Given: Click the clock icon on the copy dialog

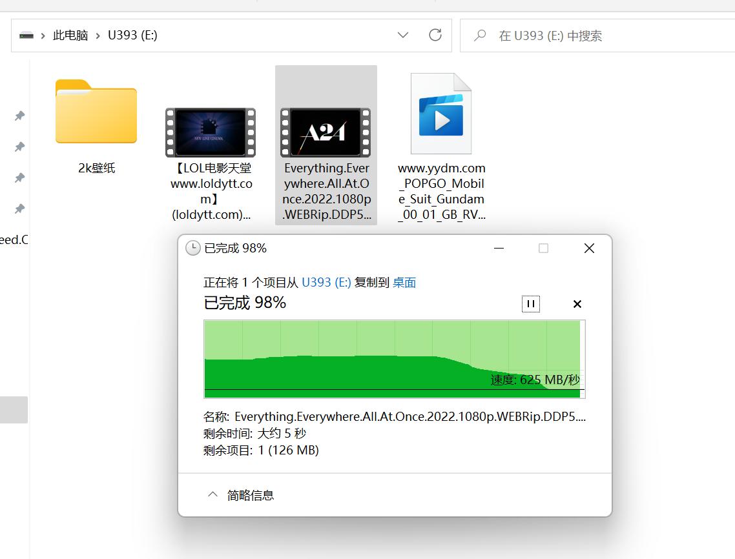Looking at the screenshot, I should [x=192, y=247].
